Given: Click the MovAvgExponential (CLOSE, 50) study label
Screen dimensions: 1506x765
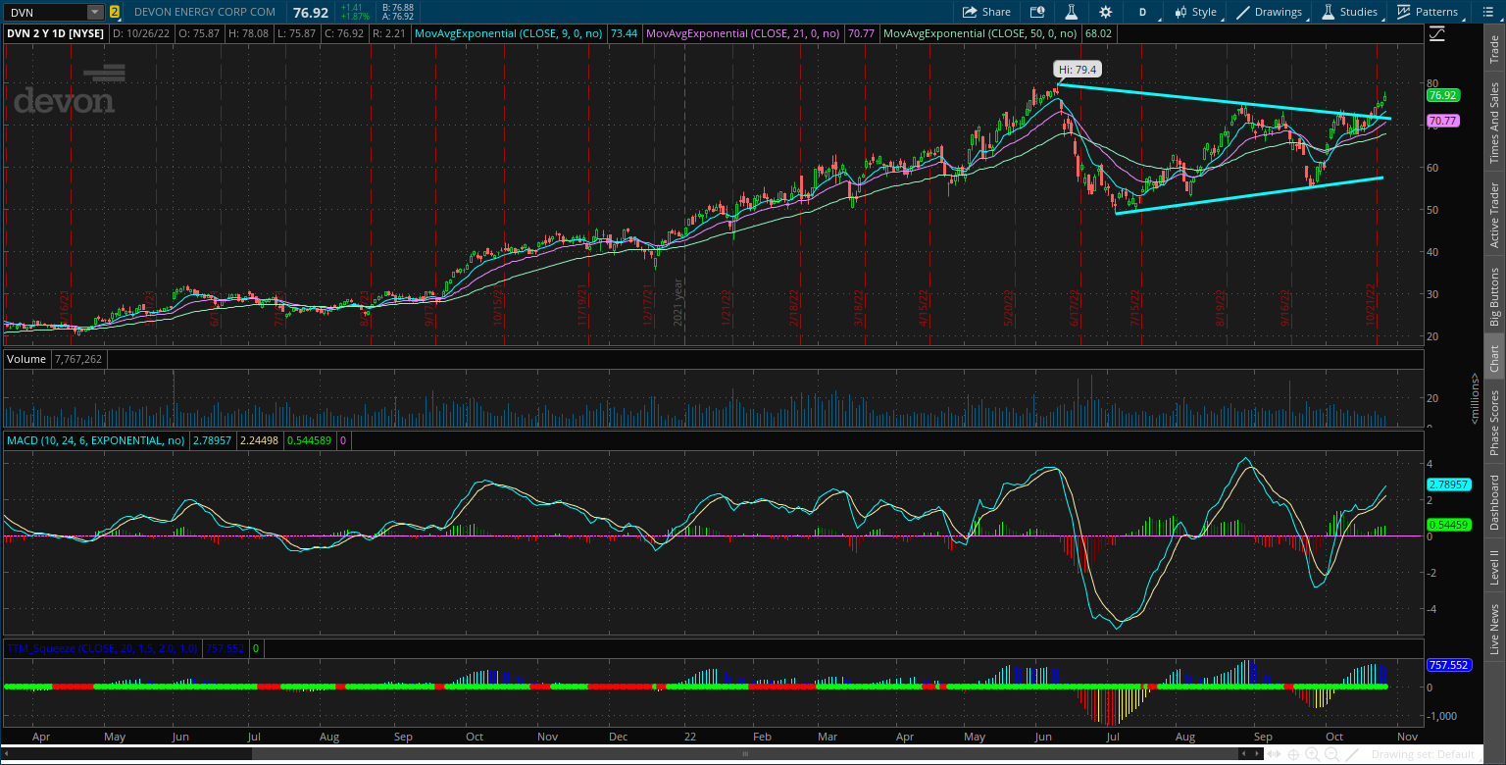Looking at the screenshot, I should pos(981,33).
